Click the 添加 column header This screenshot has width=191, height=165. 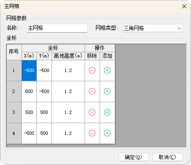pyautogui.click(x=107, y=56)
